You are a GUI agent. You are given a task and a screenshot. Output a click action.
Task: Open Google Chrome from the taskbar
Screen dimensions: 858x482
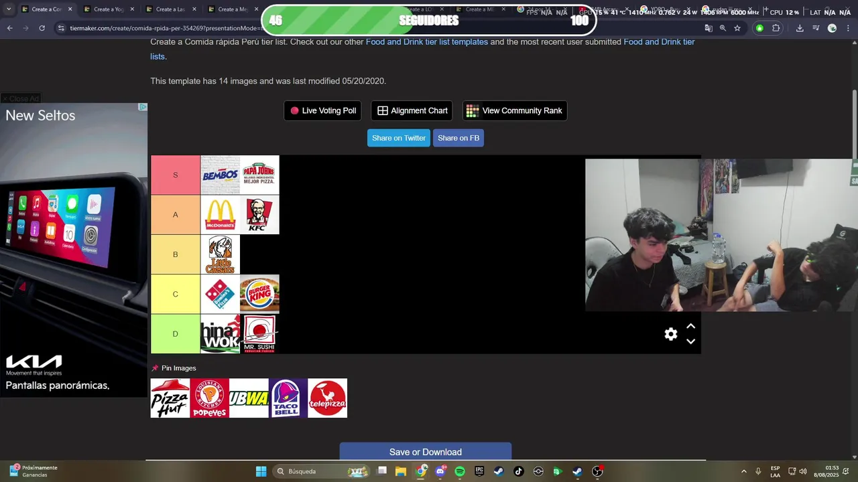tap(420, 471)
